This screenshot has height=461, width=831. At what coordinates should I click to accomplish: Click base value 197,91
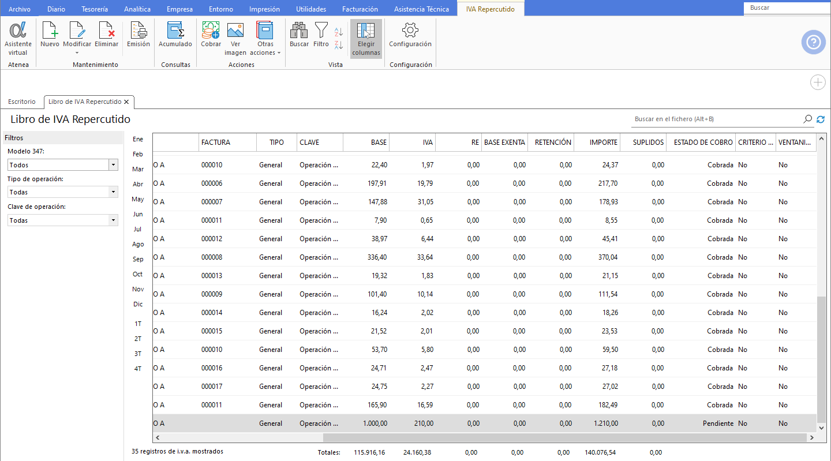377,183
